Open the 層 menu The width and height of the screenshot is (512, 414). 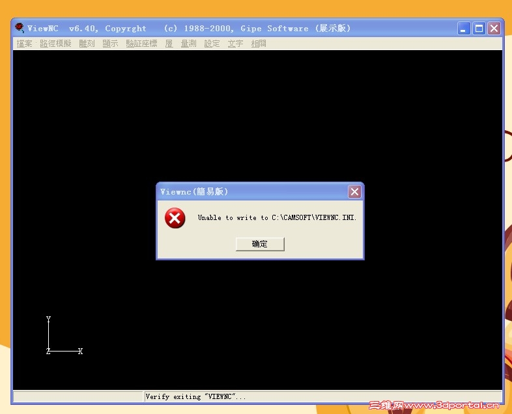[x=169, y=44]
